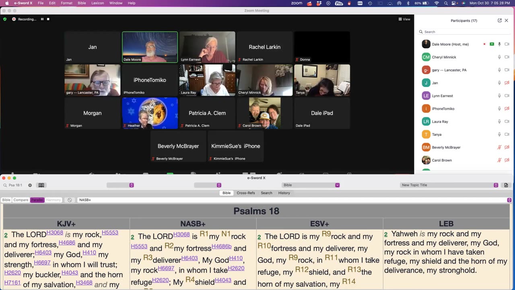Screen dimensions: 515x290
Task: Clear the Psa 18:1 search field
Action: pos(30,185)
